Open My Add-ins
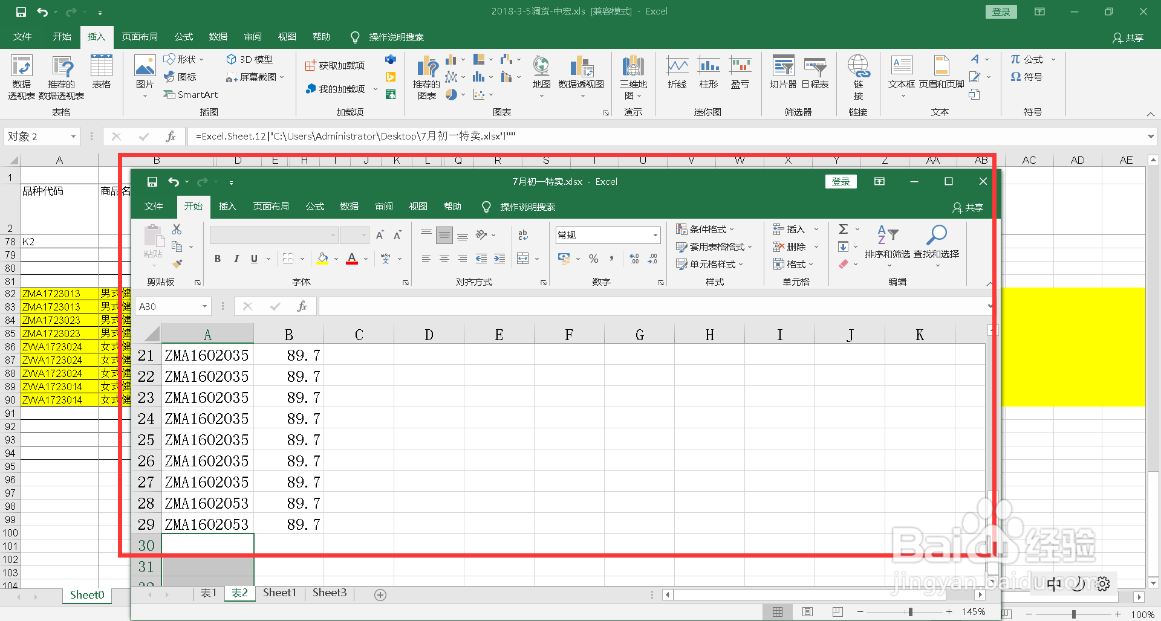 pyautogui.click(x=342, y=89)
